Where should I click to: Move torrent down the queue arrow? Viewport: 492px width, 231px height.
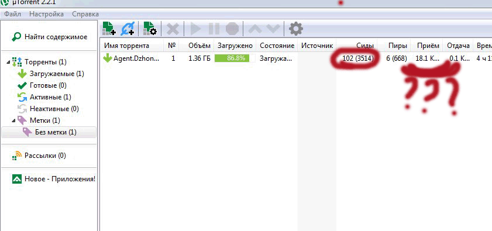(273, 29)
